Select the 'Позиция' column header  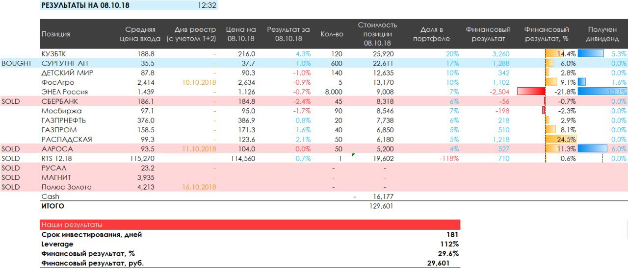click(x=55, y=34)
